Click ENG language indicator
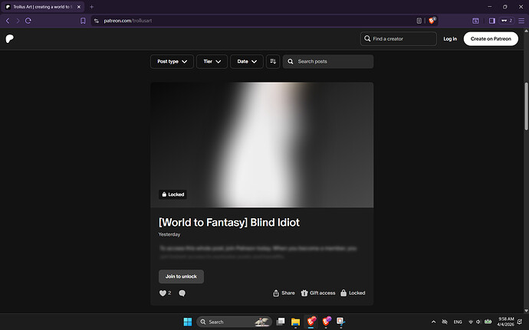The image size is (529, 330). (x=458, y=322)
